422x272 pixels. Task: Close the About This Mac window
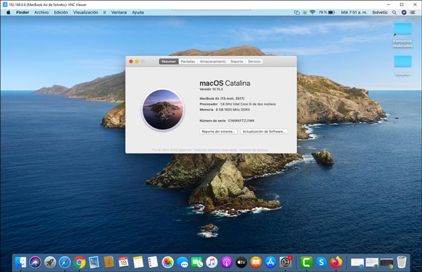click(x=131, y=61)
